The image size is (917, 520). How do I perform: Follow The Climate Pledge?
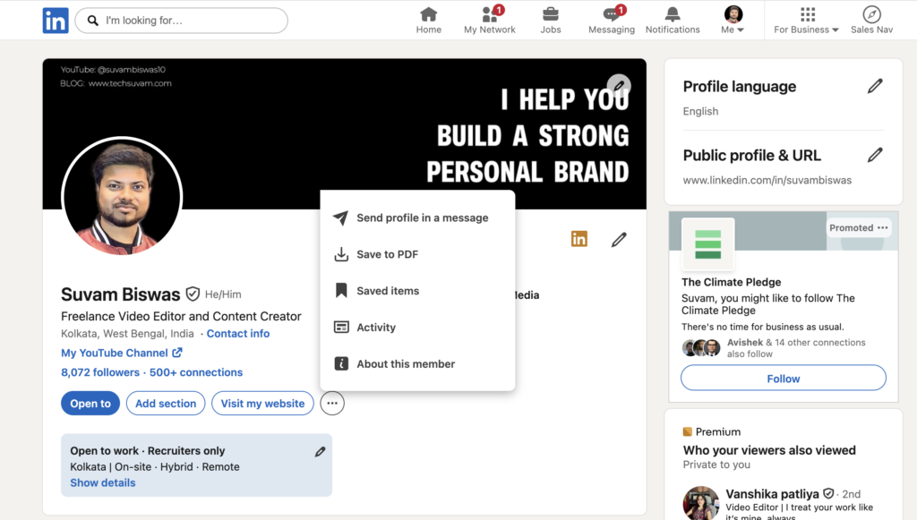[783, 378]
